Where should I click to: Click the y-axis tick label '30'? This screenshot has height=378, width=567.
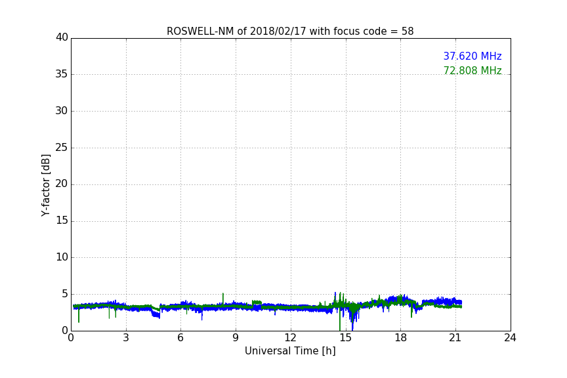click(62, 111)
